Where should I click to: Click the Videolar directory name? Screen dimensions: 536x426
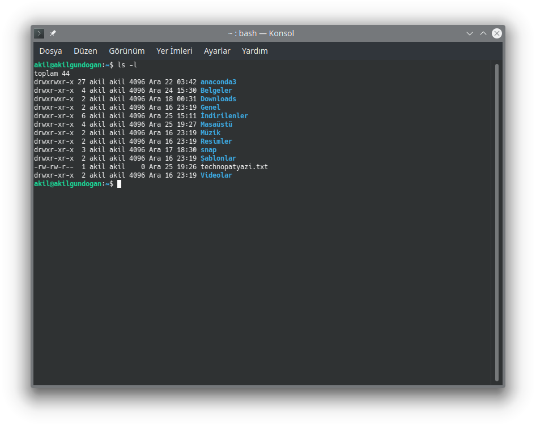pyautogui.click(x=216, y=175)
